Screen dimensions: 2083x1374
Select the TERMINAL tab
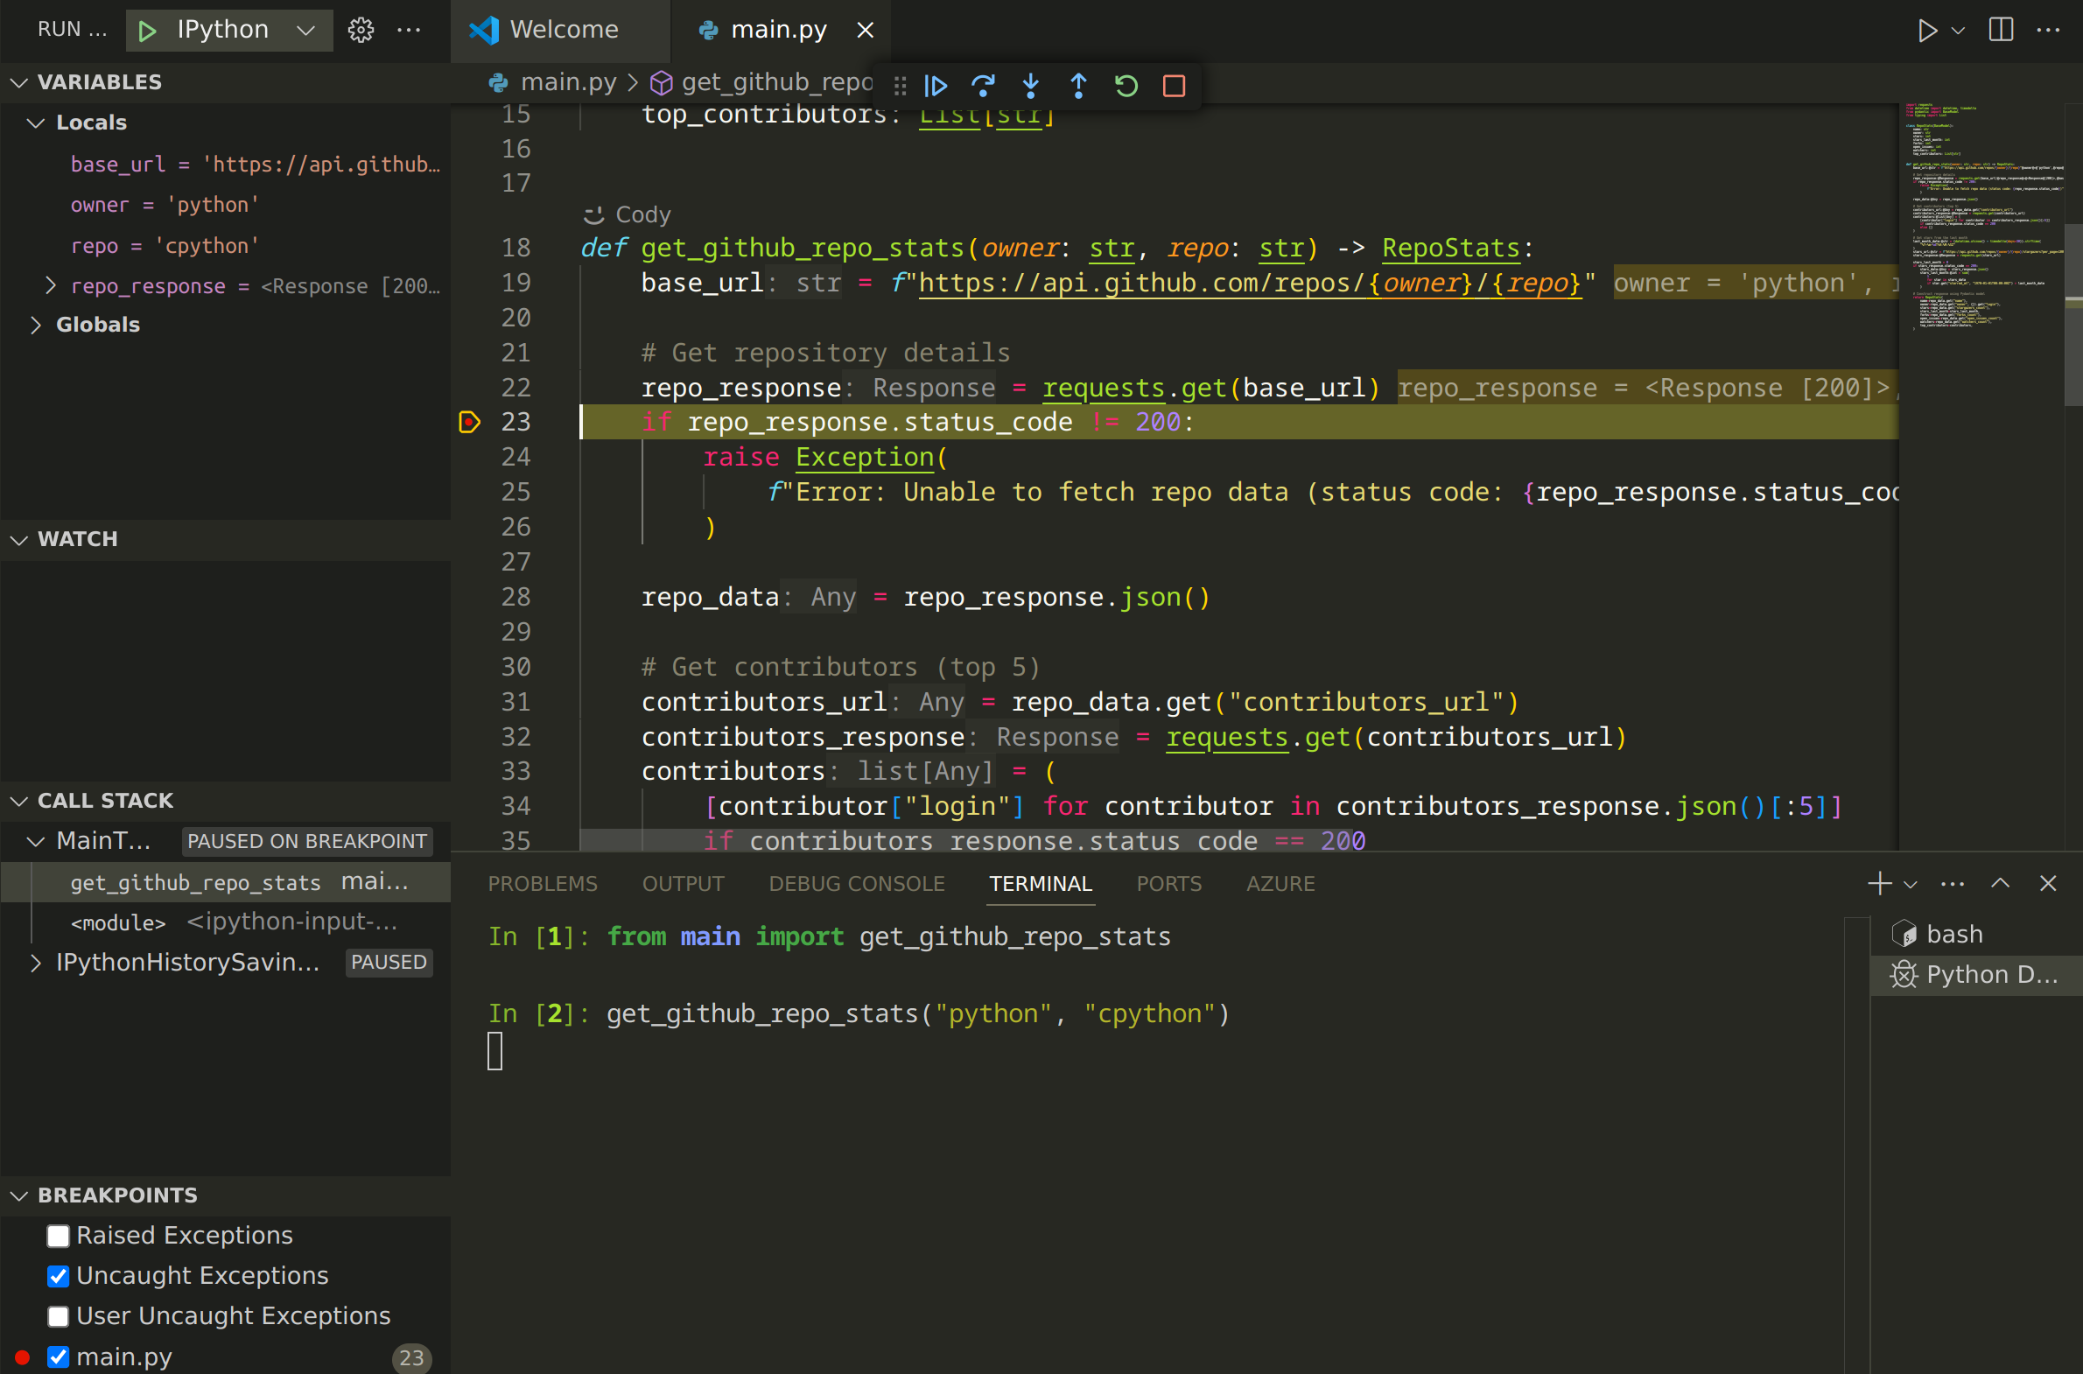(x=1041, y=883)
